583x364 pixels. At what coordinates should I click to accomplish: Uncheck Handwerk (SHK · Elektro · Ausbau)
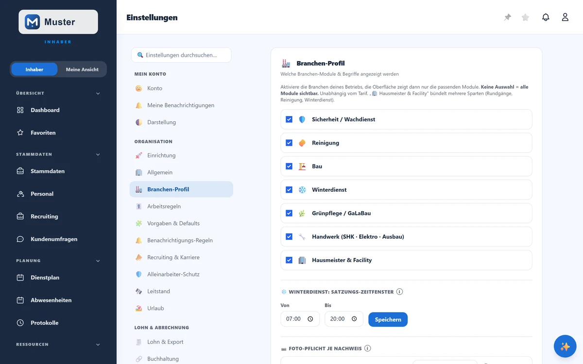point(289,237)
